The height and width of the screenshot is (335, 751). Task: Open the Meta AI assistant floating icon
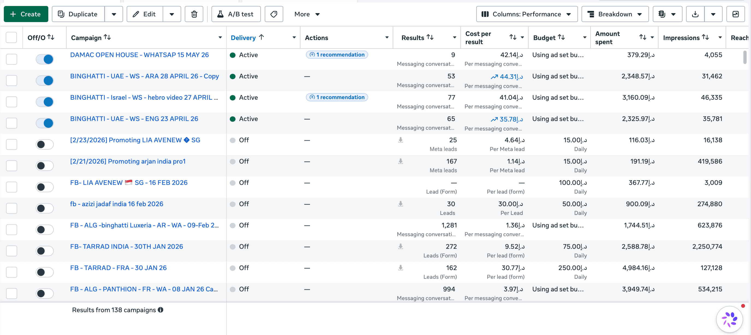click(729, 319)
